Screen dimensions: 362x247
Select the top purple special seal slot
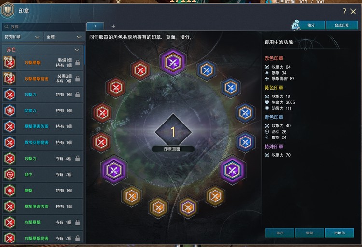pyautogui.click(x=173, y=62)
